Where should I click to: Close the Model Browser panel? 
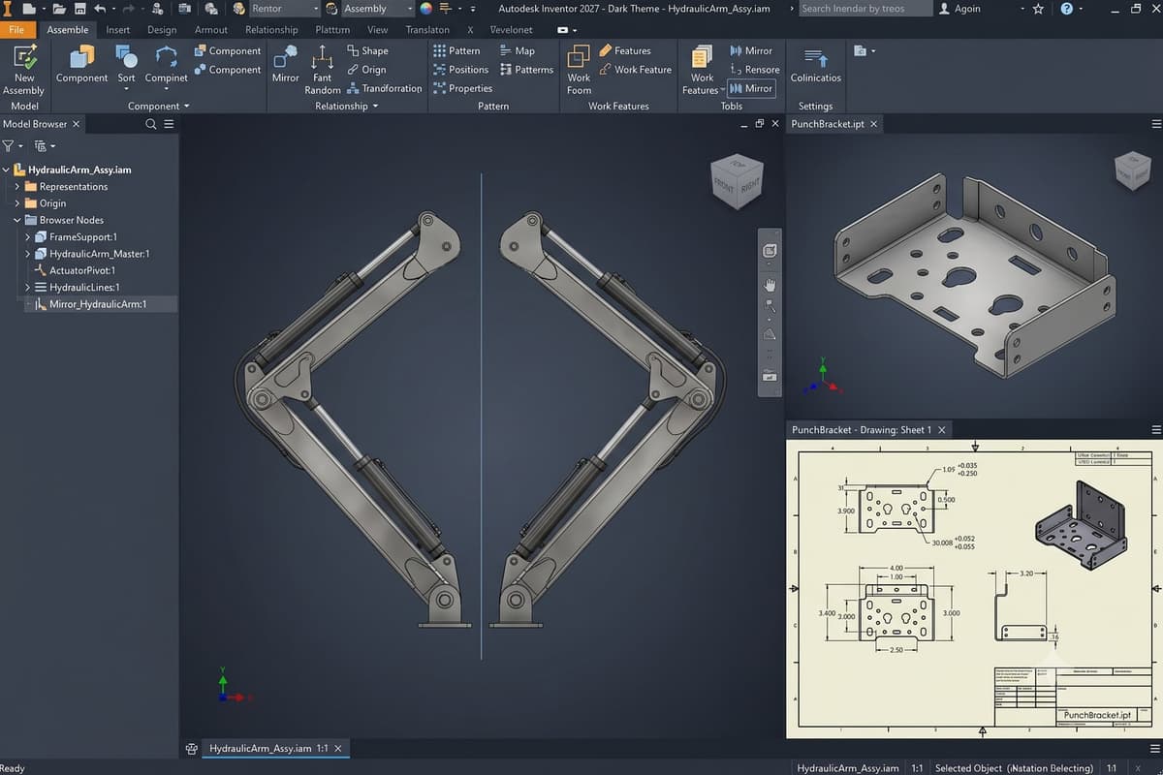click(x=77, y=124)
